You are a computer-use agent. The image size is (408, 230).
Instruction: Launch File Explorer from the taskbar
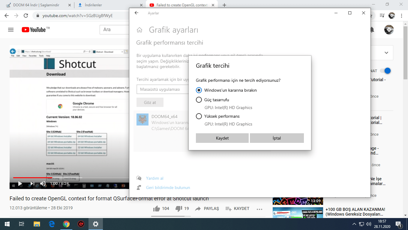pyautogui.click(x=37, y=224)
